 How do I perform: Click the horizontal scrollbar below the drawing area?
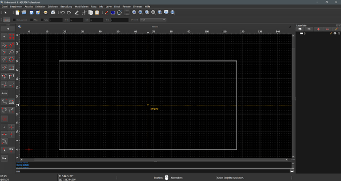[x=154, y=159]
